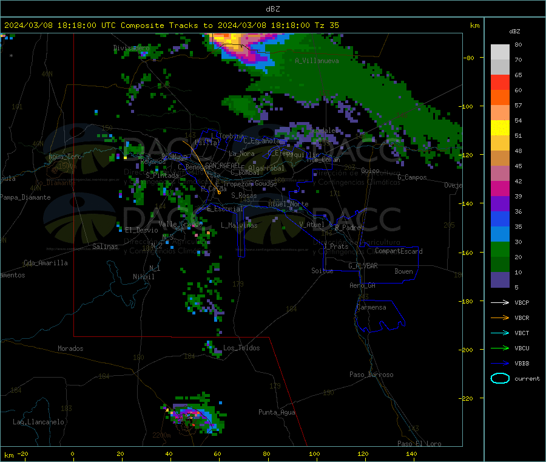Click the 'E_Escorial' map label
Image resolution: width=546 pixels, height=462 pixels.
(225, 209)
